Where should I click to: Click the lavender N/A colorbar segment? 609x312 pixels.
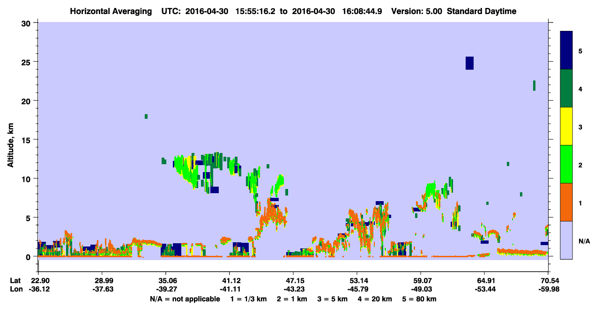click(x=566, y=240)
